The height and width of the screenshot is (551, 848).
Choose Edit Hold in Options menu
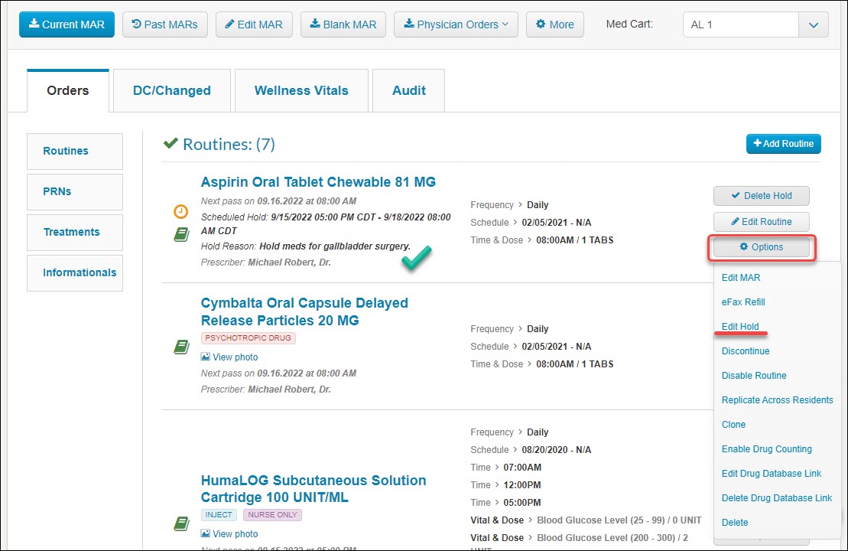point(740,326)
